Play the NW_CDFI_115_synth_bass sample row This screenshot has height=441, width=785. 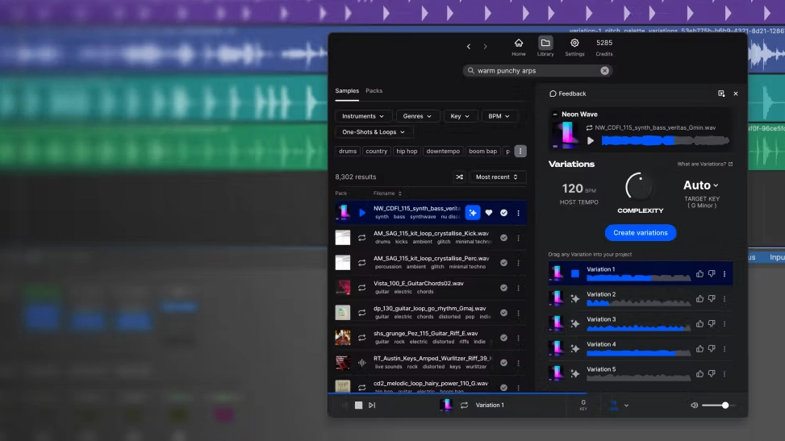tap(362, 213)
